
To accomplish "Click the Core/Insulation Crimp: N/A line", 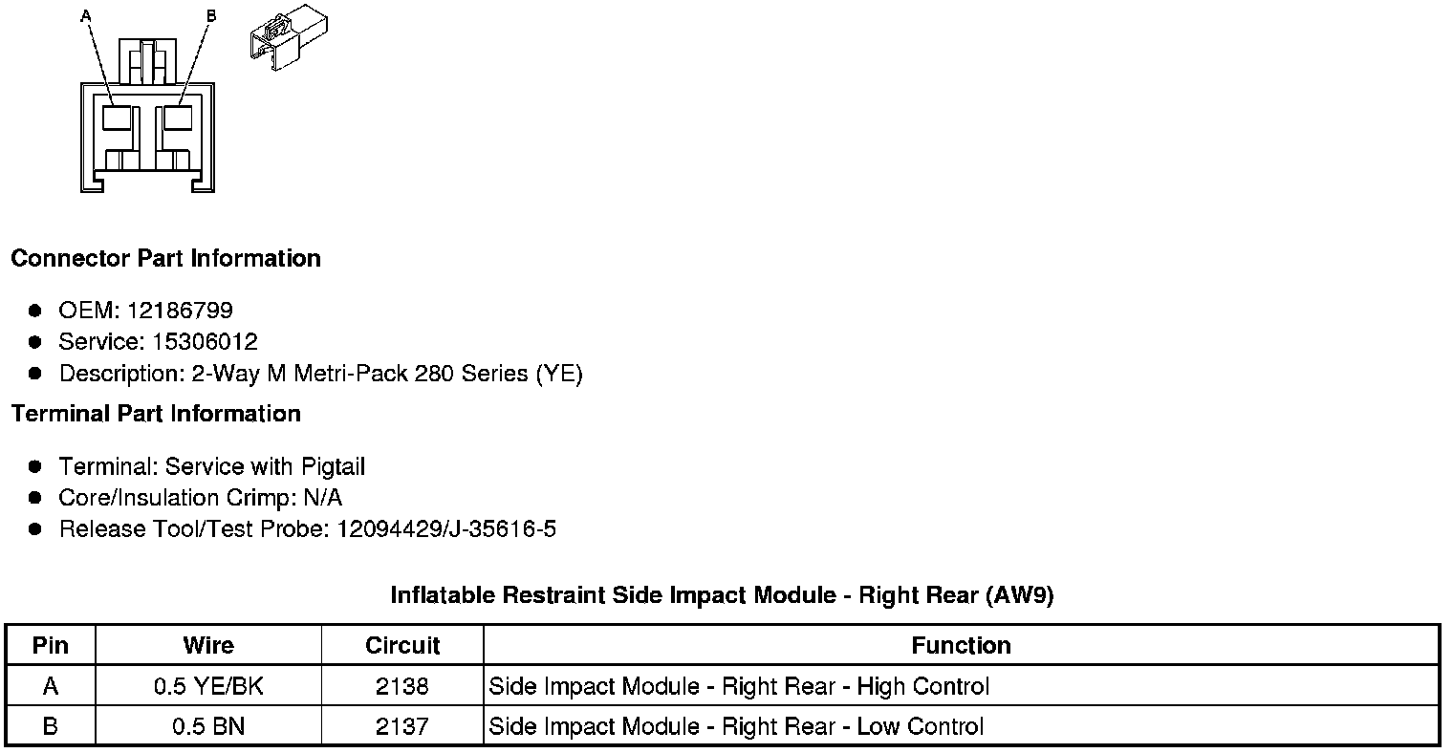I will tap(200, 498).
